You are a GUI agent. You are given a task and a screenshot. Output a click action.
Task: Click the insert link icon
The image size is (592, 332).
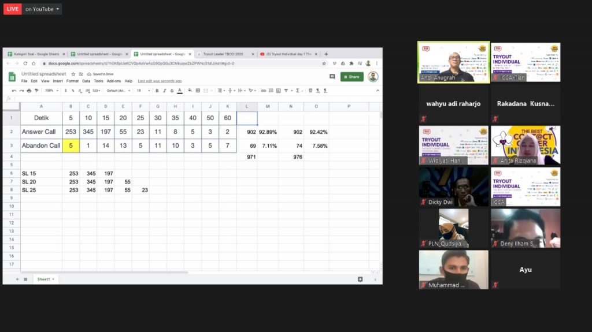coord(264,91)
